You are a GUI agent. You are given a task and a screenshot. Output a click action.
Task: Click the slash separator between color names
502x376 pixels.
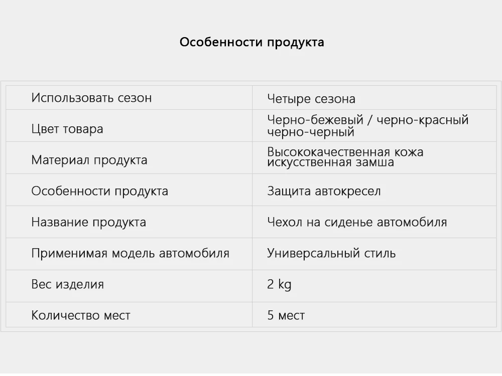point(370,120)
